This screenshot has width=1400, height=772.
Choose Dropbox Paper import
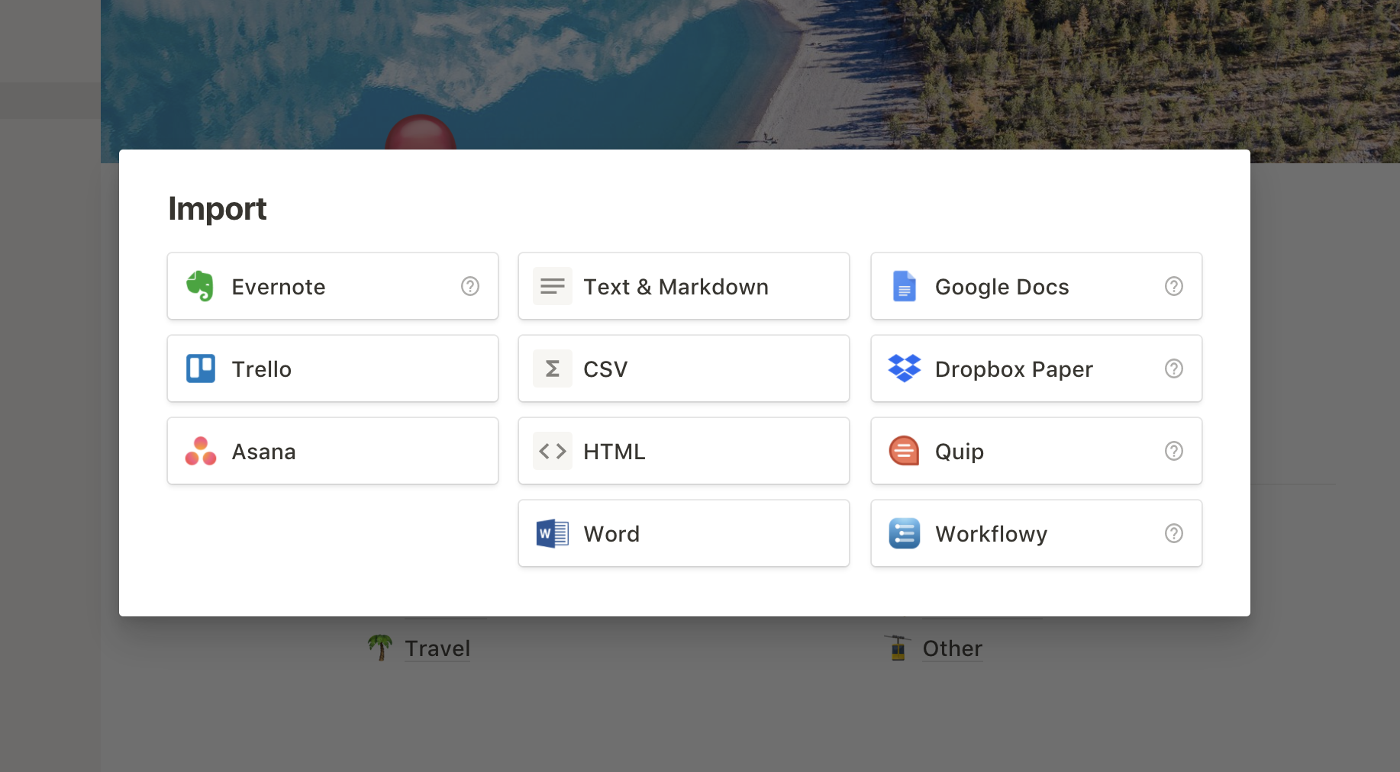[x=1037, y=368]
